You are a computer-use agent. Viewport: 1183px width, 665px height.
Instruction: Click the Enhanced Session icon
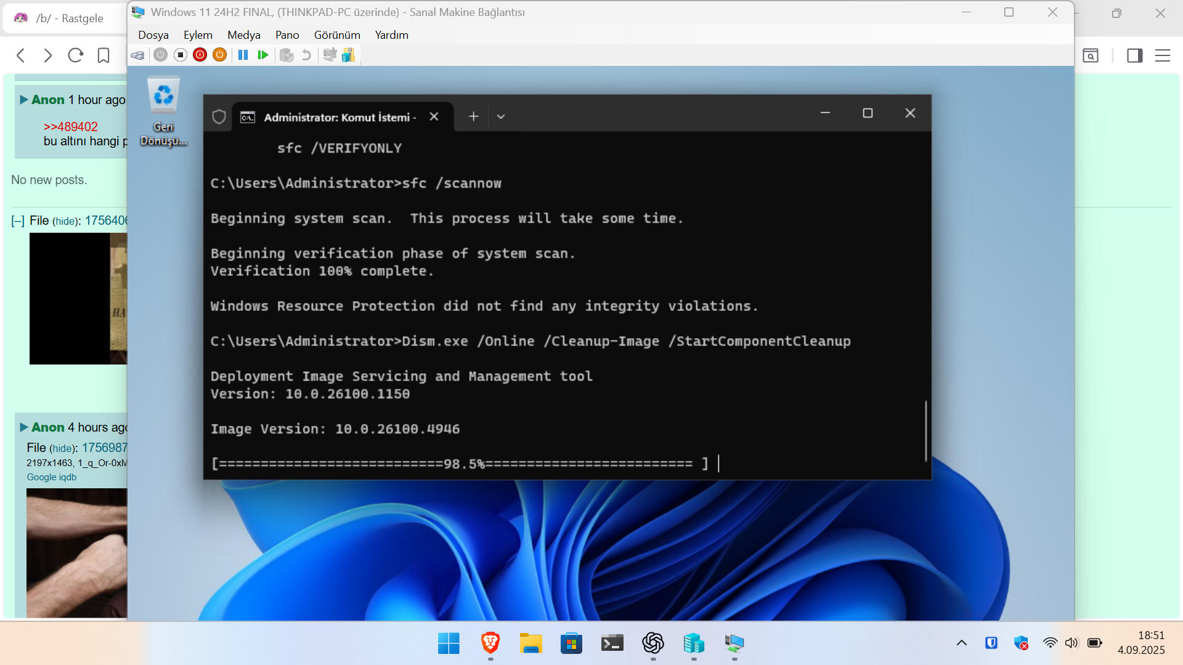[330, 55]
